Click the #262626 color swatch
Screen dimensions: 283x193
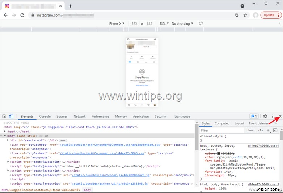click(219, 153)
